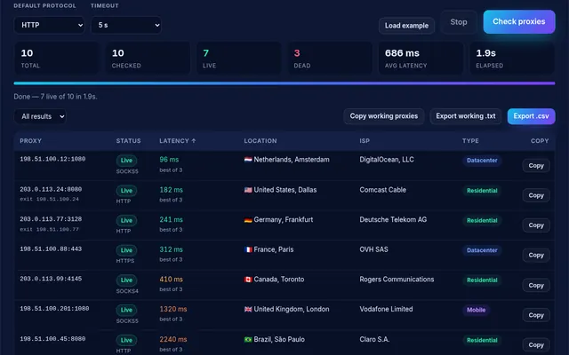Click the 686 ms Avg Latency card

(x=421, y=58)
